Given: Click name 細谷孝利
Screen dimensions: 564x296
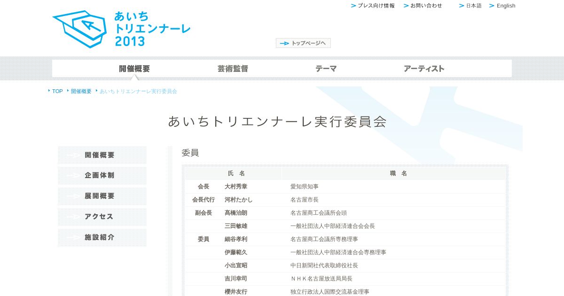Looking at the screenshot, I should (236, 239).
